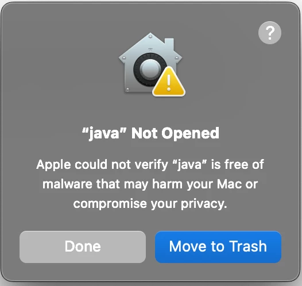Viewport: 302px width, 286px height.
Task: Click the yellow warning triangle badge
Action: coord(169,82)
